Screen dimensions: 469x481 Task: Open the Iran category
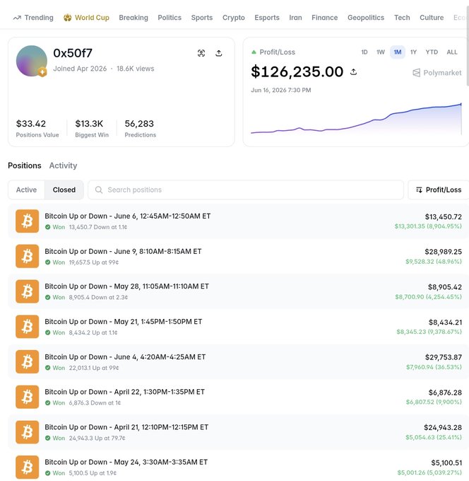coord(295,18)
